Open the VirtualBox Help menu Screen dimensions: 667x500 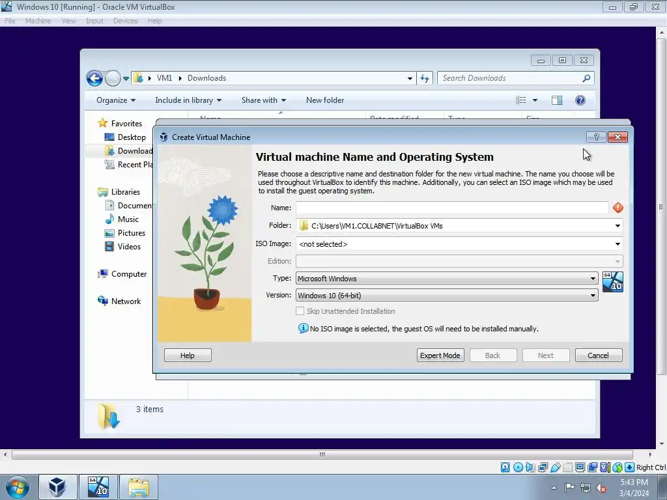pos(154,21)
